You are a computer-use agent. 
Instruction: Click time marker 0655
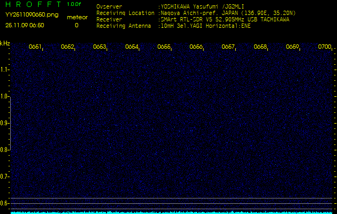tap(164, 47)
